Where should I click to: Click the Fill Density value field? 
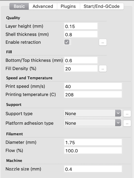(x=81, y=69)
